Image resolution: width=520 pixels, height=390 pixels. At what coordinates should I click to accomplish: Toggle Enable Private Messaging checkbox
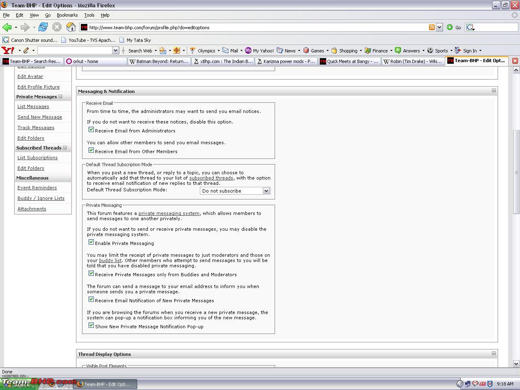point(91,242)
